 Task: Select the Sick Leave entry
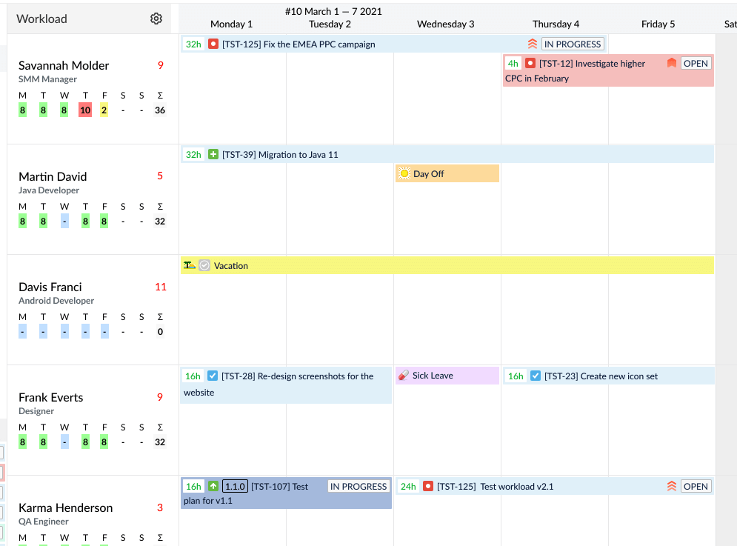pyautogui.click(x=447, y=376)
